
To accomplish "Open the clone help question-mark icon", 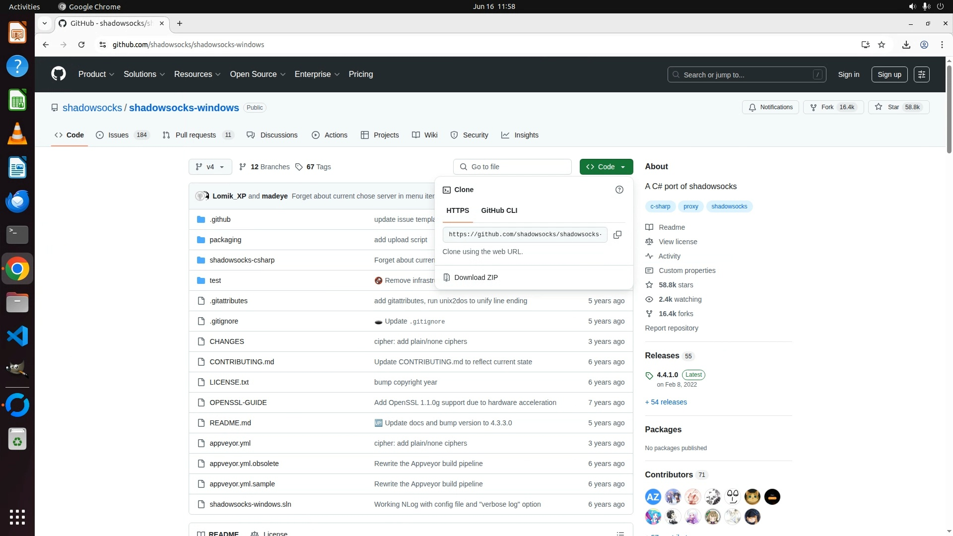I will point(619,190).
